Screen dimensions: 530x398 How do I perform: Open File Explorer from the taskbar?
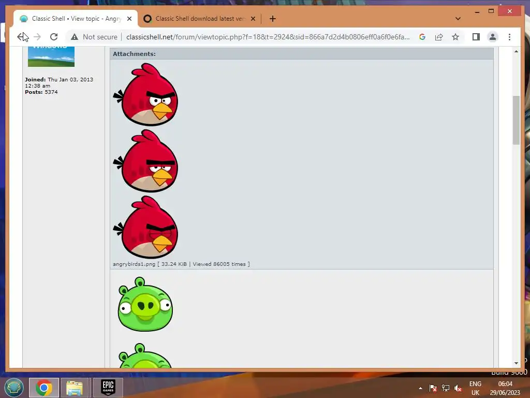pos(75,388)
